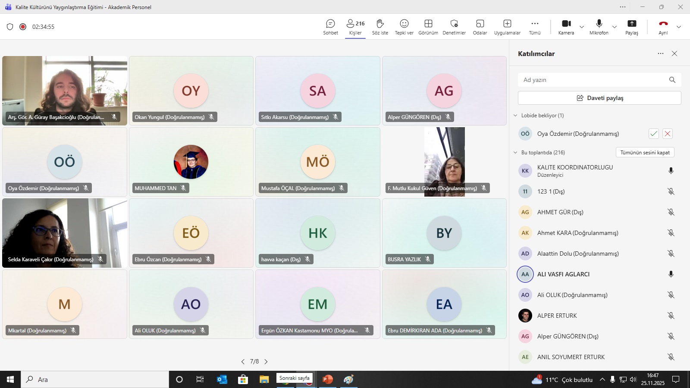Open the Tümü more options menu
Image resolution: width=690 pixels, height=388 pixels.
pyautogui.click(x=535, y=27)
